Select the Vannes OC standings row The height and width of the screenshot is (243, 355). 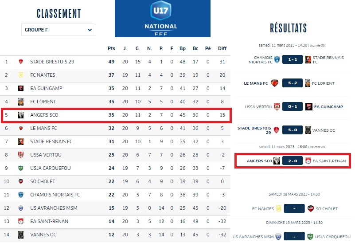point(115,235)
